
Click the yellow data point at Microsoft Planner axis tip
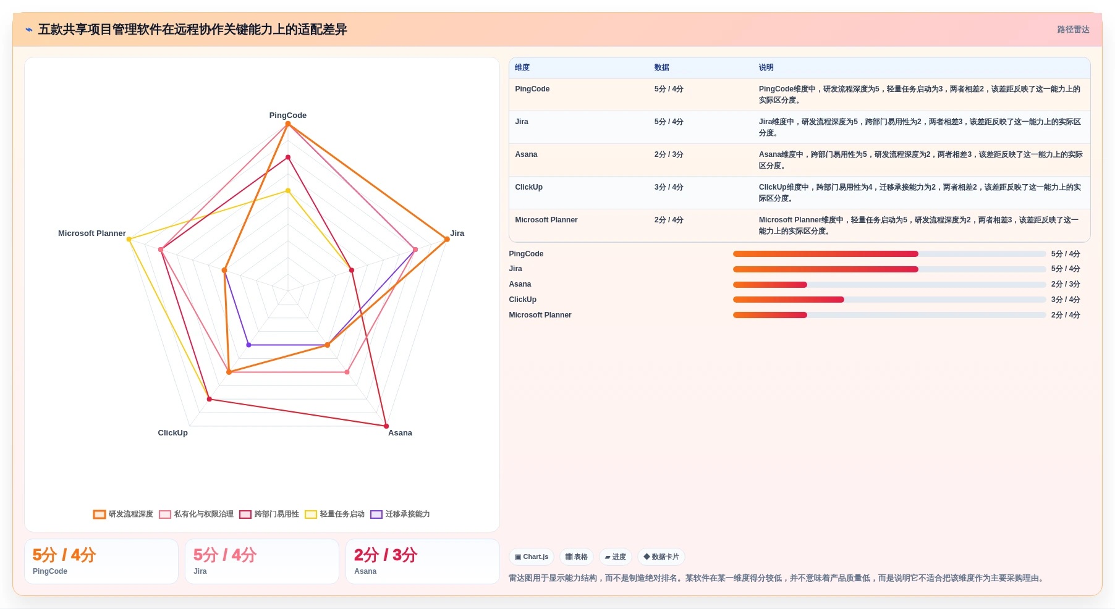point(129,239)
